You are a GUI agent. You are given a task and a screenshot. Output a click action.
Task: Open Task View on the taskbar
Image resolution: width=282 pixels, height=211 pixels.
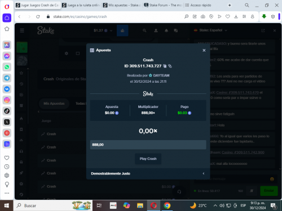pos(99,205)
